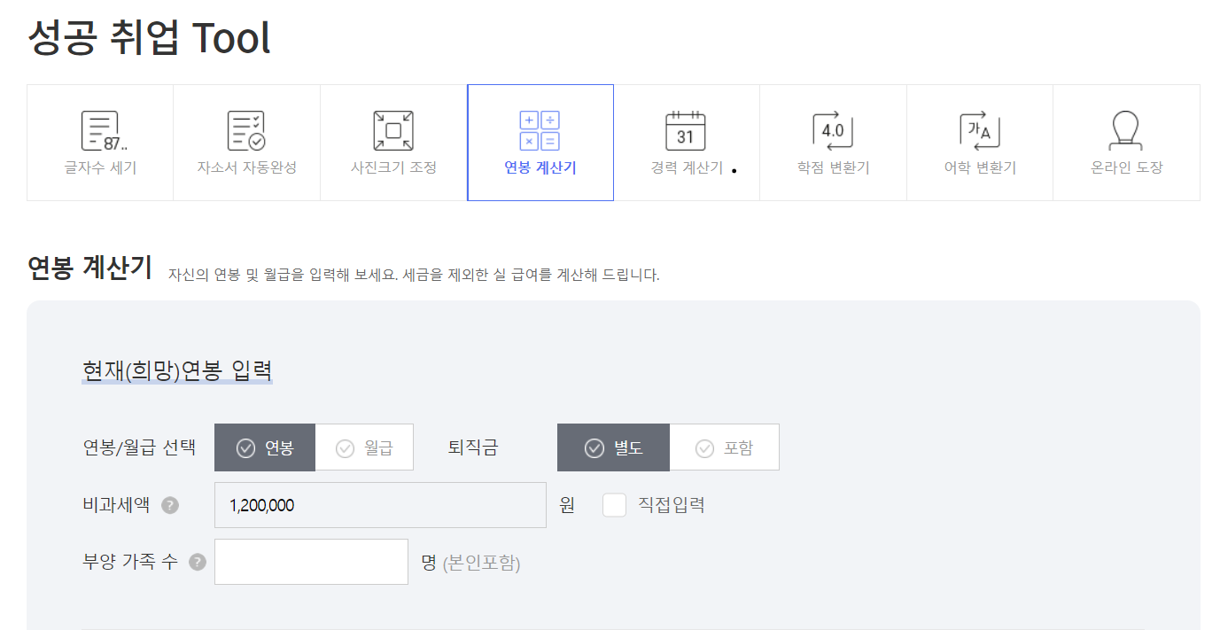The height and width of the screenshot is (630, 1220).
Task: Click the 부양 가족 수 help icon
Action: click(195, 561)
